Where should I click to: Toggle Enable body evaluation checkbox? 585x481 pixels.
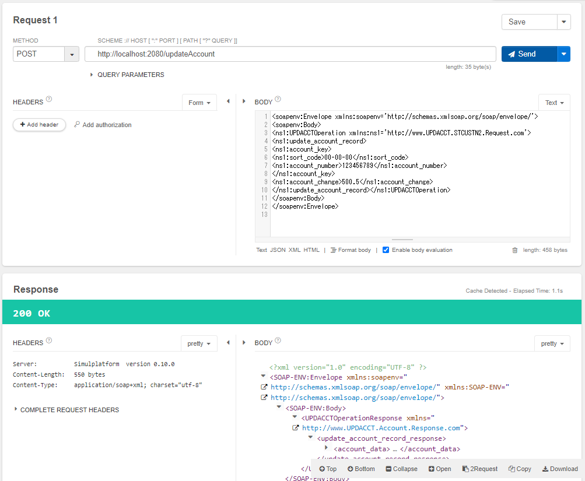point(386,250)
